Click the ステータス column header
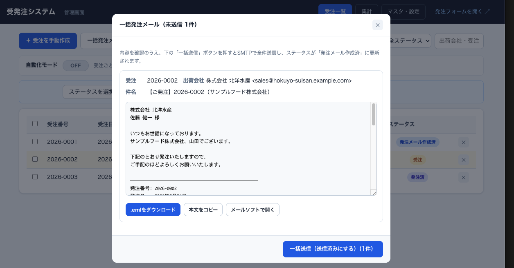This screenshot has width=514, height=268. [401, 124]
